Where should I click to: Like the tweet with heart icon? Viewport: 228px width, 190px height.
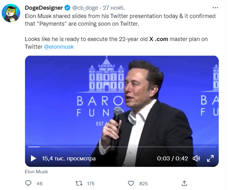tap(131, 183)
